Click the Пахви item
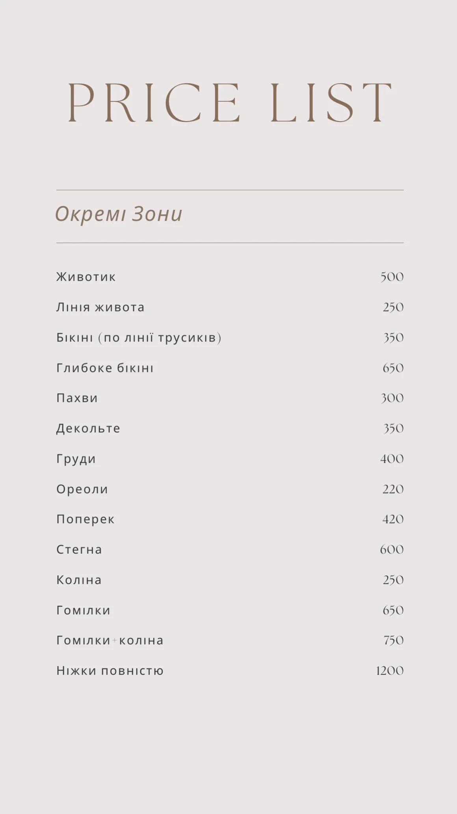 [x=77, y=398]
